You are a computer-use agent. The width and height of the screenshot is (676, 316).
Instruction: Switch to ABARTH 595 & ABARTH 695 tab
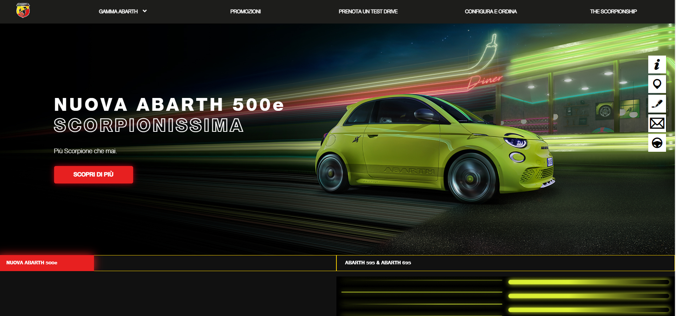point(505,263)
